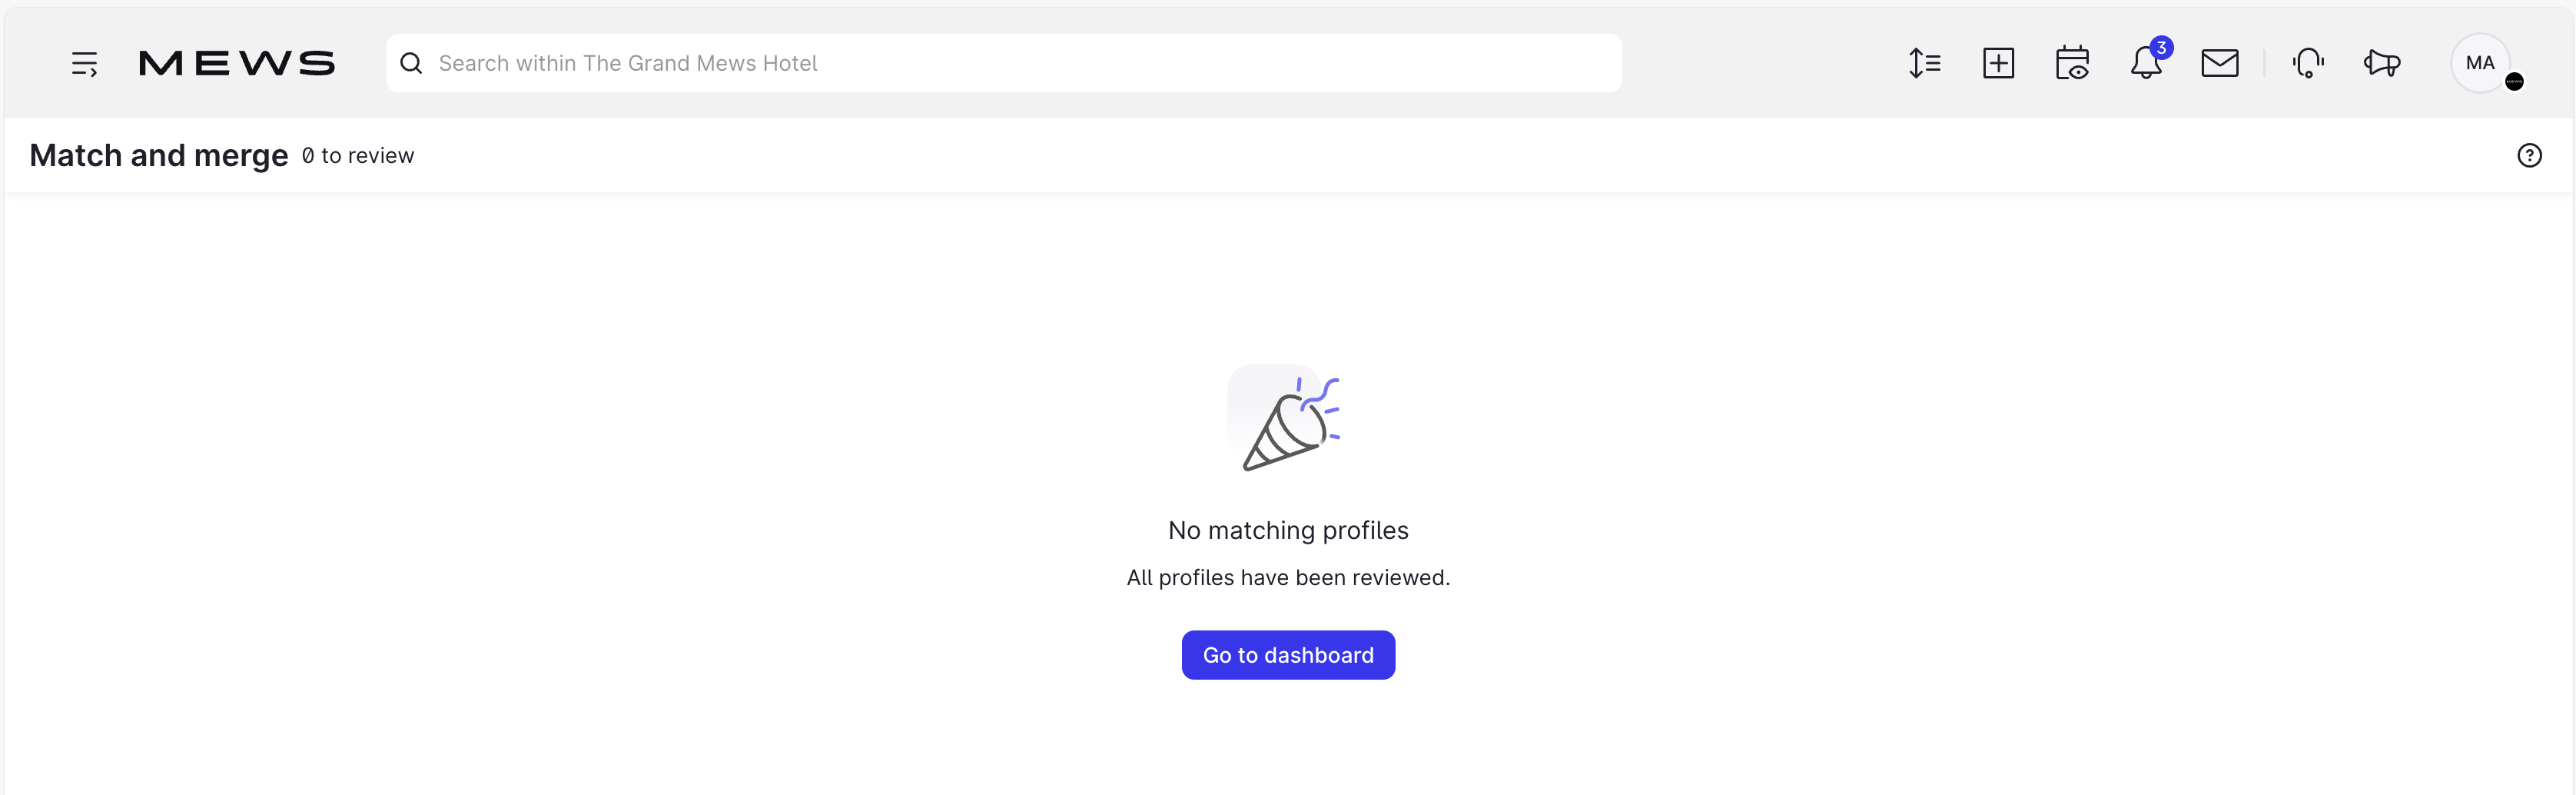Open the messages envelope icon
The height and width of the screenshot is (795, 2576).
tap(2220, 62)
